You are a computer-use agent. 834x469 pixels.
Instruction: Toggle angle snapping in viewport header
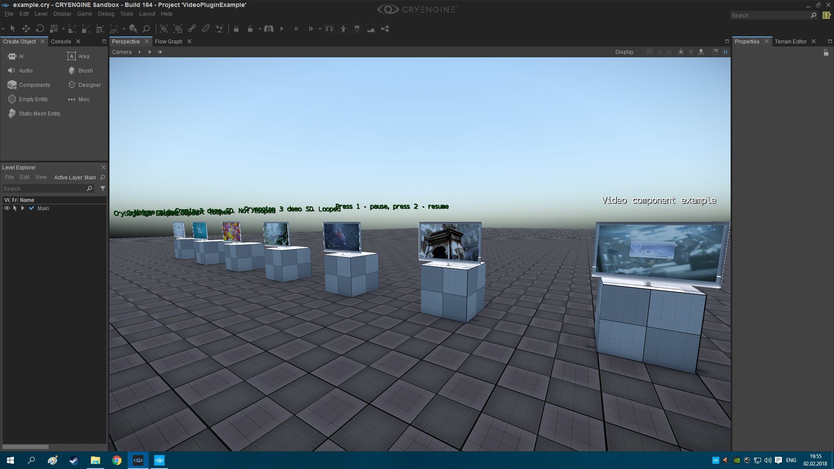(x=659, y=52)
